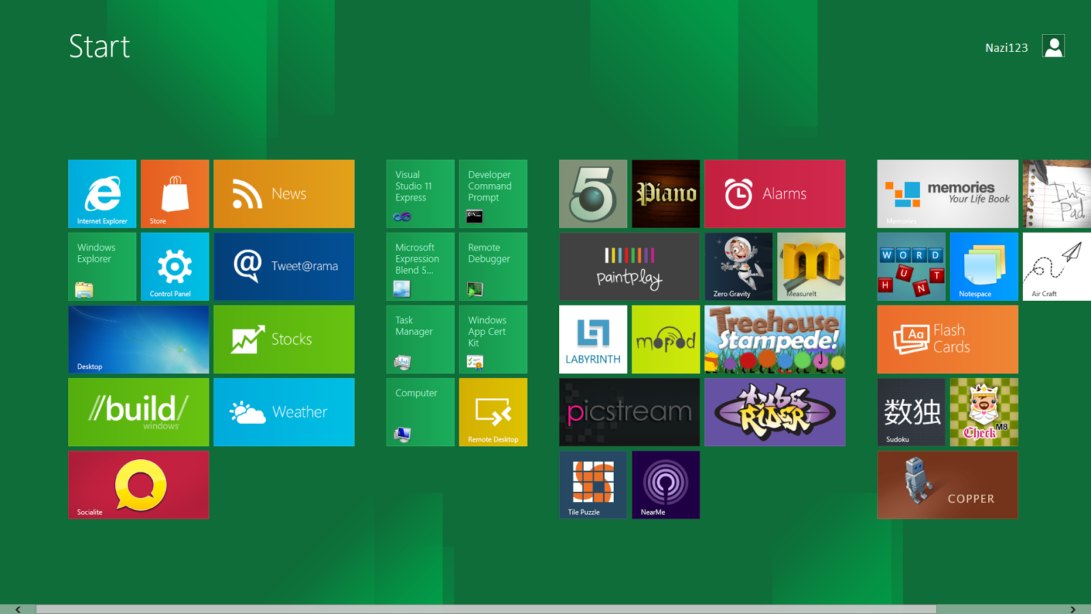
Task: Start the Remote Desktop tile
Action: pos(493,412)
